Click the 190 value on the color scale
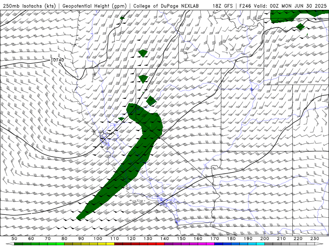This screenshot has width=329, height=246. point(248,239)
